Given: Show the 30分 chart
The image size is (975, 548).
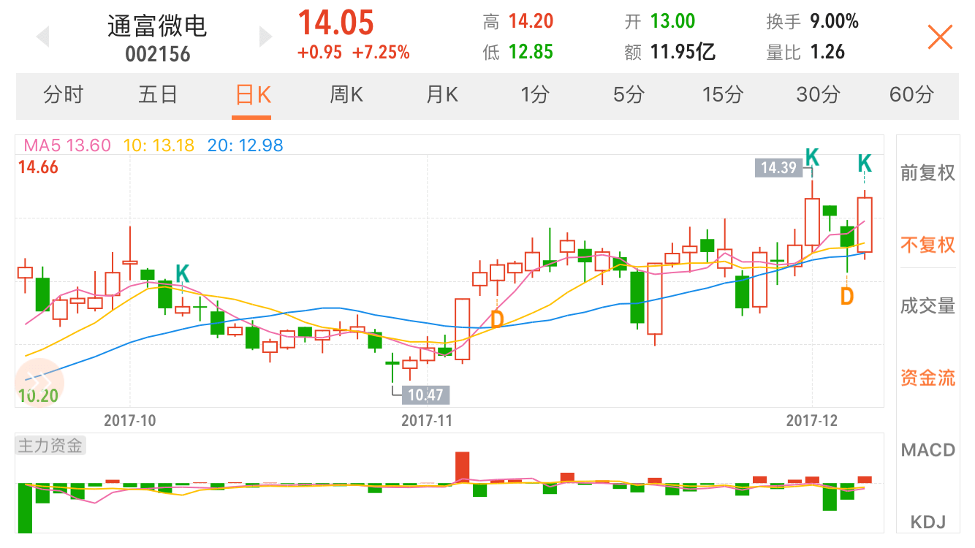Looking at the screenshot, I should coord(818,95).
